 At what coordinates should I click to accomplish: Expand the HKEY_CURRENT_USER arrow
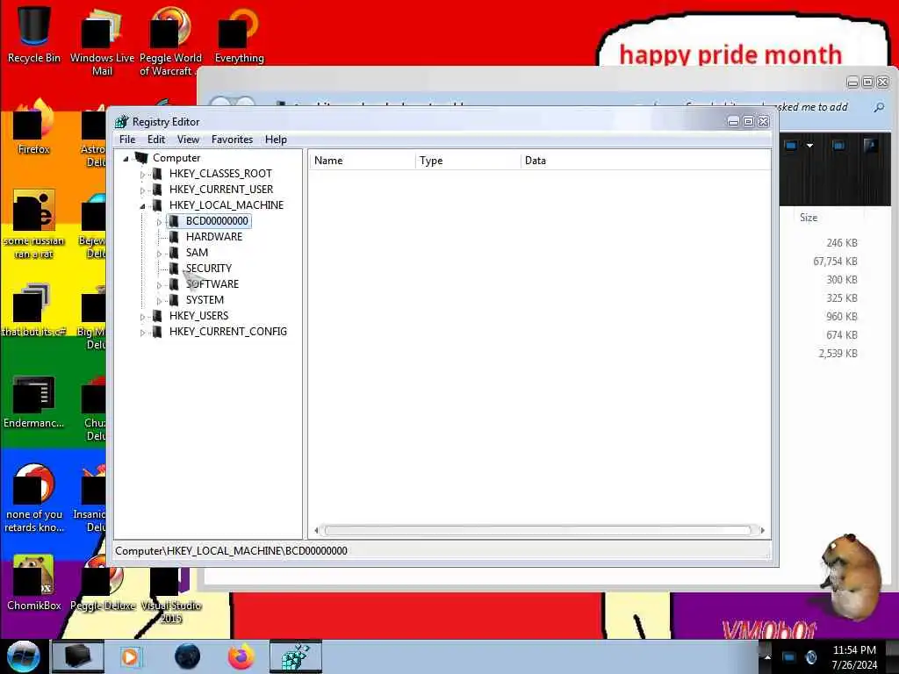click(x=142, y=190)
